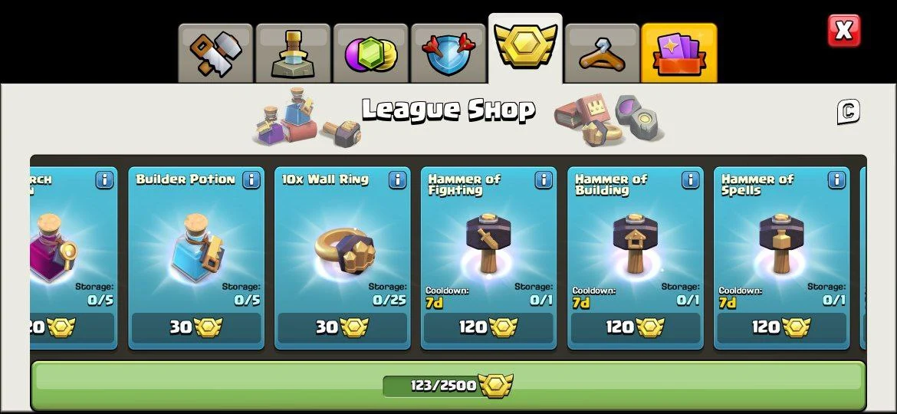Show info for 10x Wall Ring
Screen dimensions: 897x414
coord(397,179)
